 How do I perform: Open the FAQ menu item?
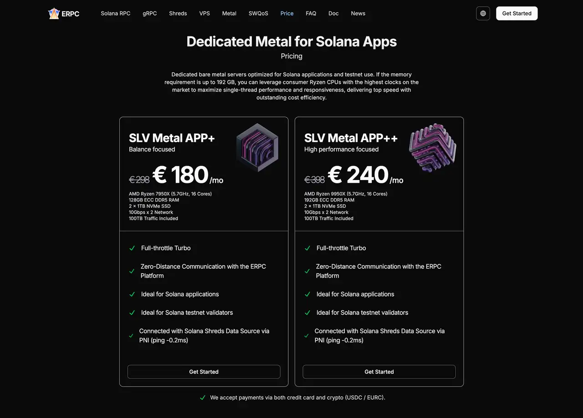pos(311,13)
